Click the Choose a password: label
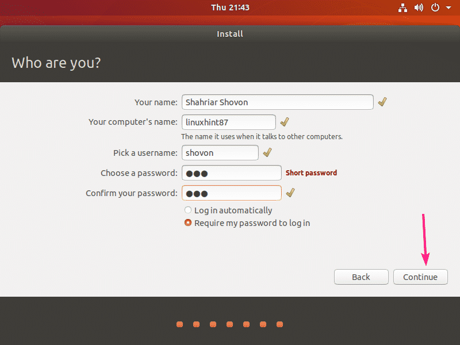The image size is (460, 345). (139, 173)
